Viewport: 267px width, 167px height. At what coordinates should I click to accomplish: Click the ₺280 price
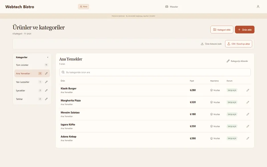click(x=193, y=90)
